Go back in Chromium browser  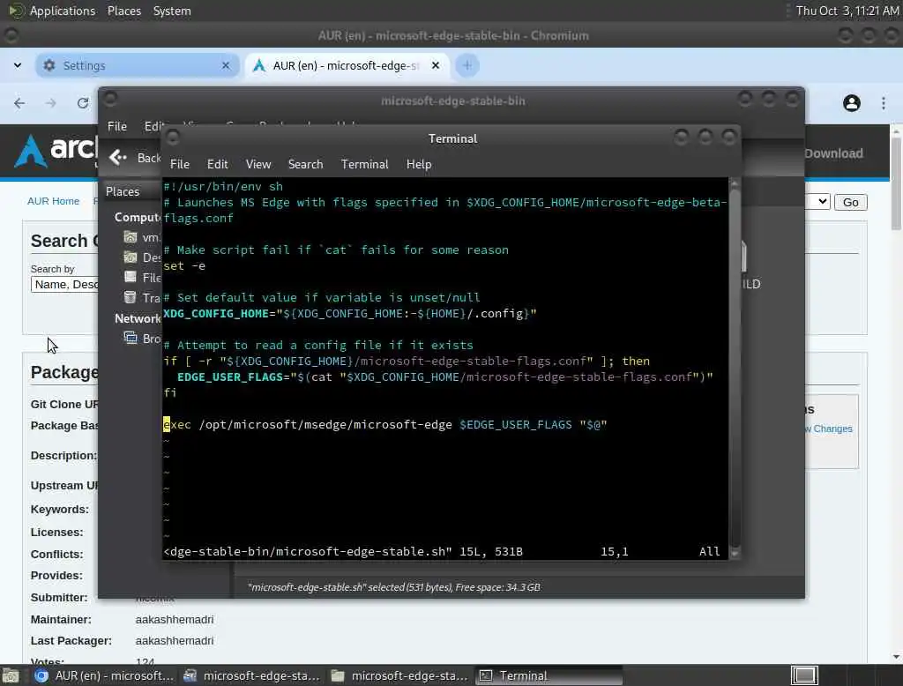pyautogui.click(x=19, y=103)
